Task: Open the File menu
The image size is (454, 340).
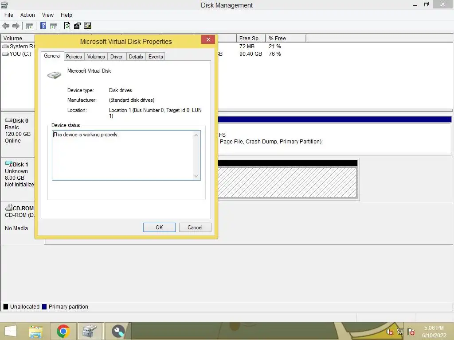Action: [x=9, y=15]
